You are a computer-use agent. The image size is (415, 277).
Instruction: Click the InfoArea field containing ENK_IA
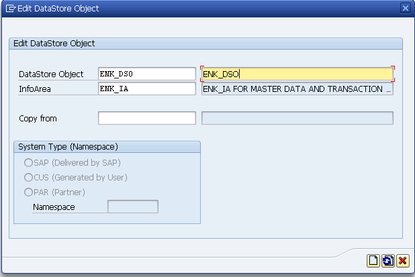[147, 89]
